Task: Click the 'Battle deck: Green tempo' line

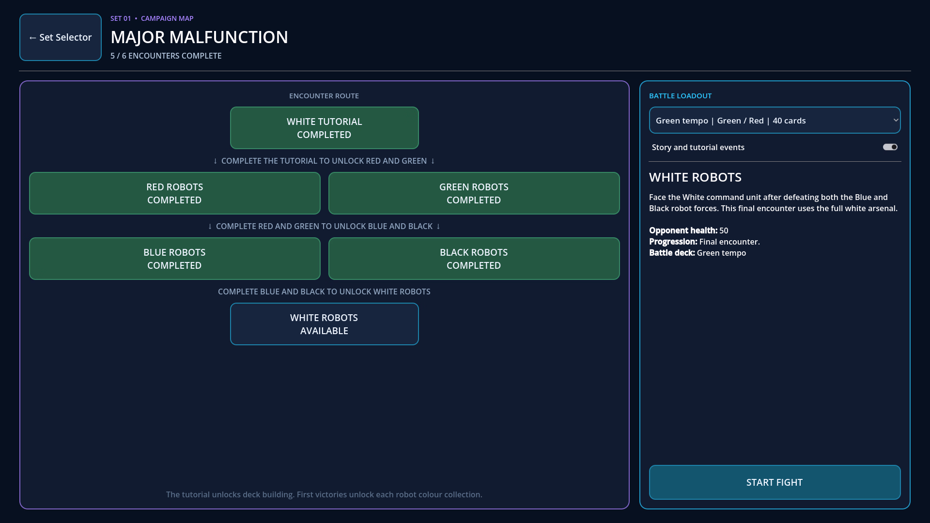Action: pos(697,253)
